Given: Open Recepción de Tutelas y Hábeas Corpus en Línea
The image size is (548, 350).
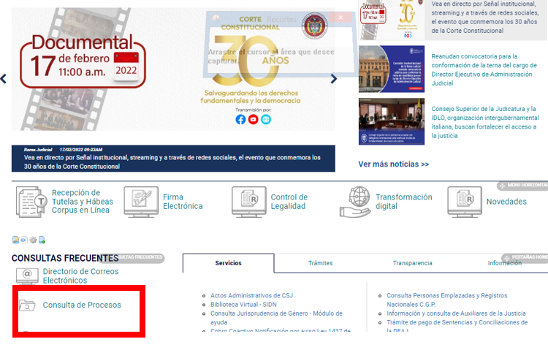Looking at the screenshot, I should 83,202.
